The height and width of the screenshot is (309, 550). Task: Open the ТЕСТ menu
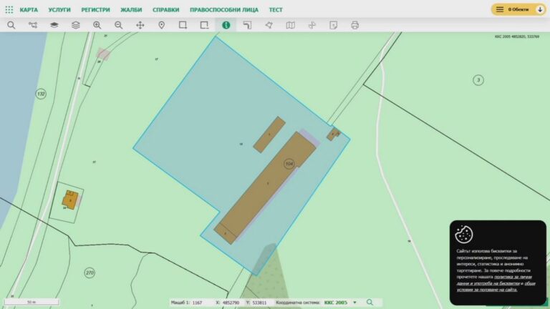click(x=276, y=10)
